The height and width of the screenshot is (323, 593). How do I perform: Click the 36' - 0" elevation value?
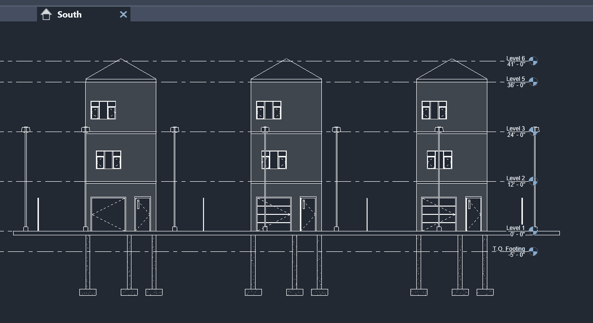click(x=516, y=85)
